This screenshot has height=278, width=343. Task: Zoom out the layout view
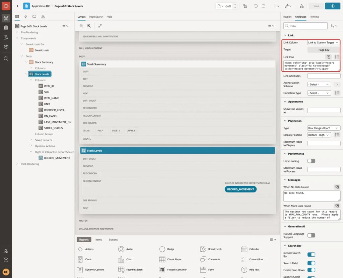click(x=81, y=26)
